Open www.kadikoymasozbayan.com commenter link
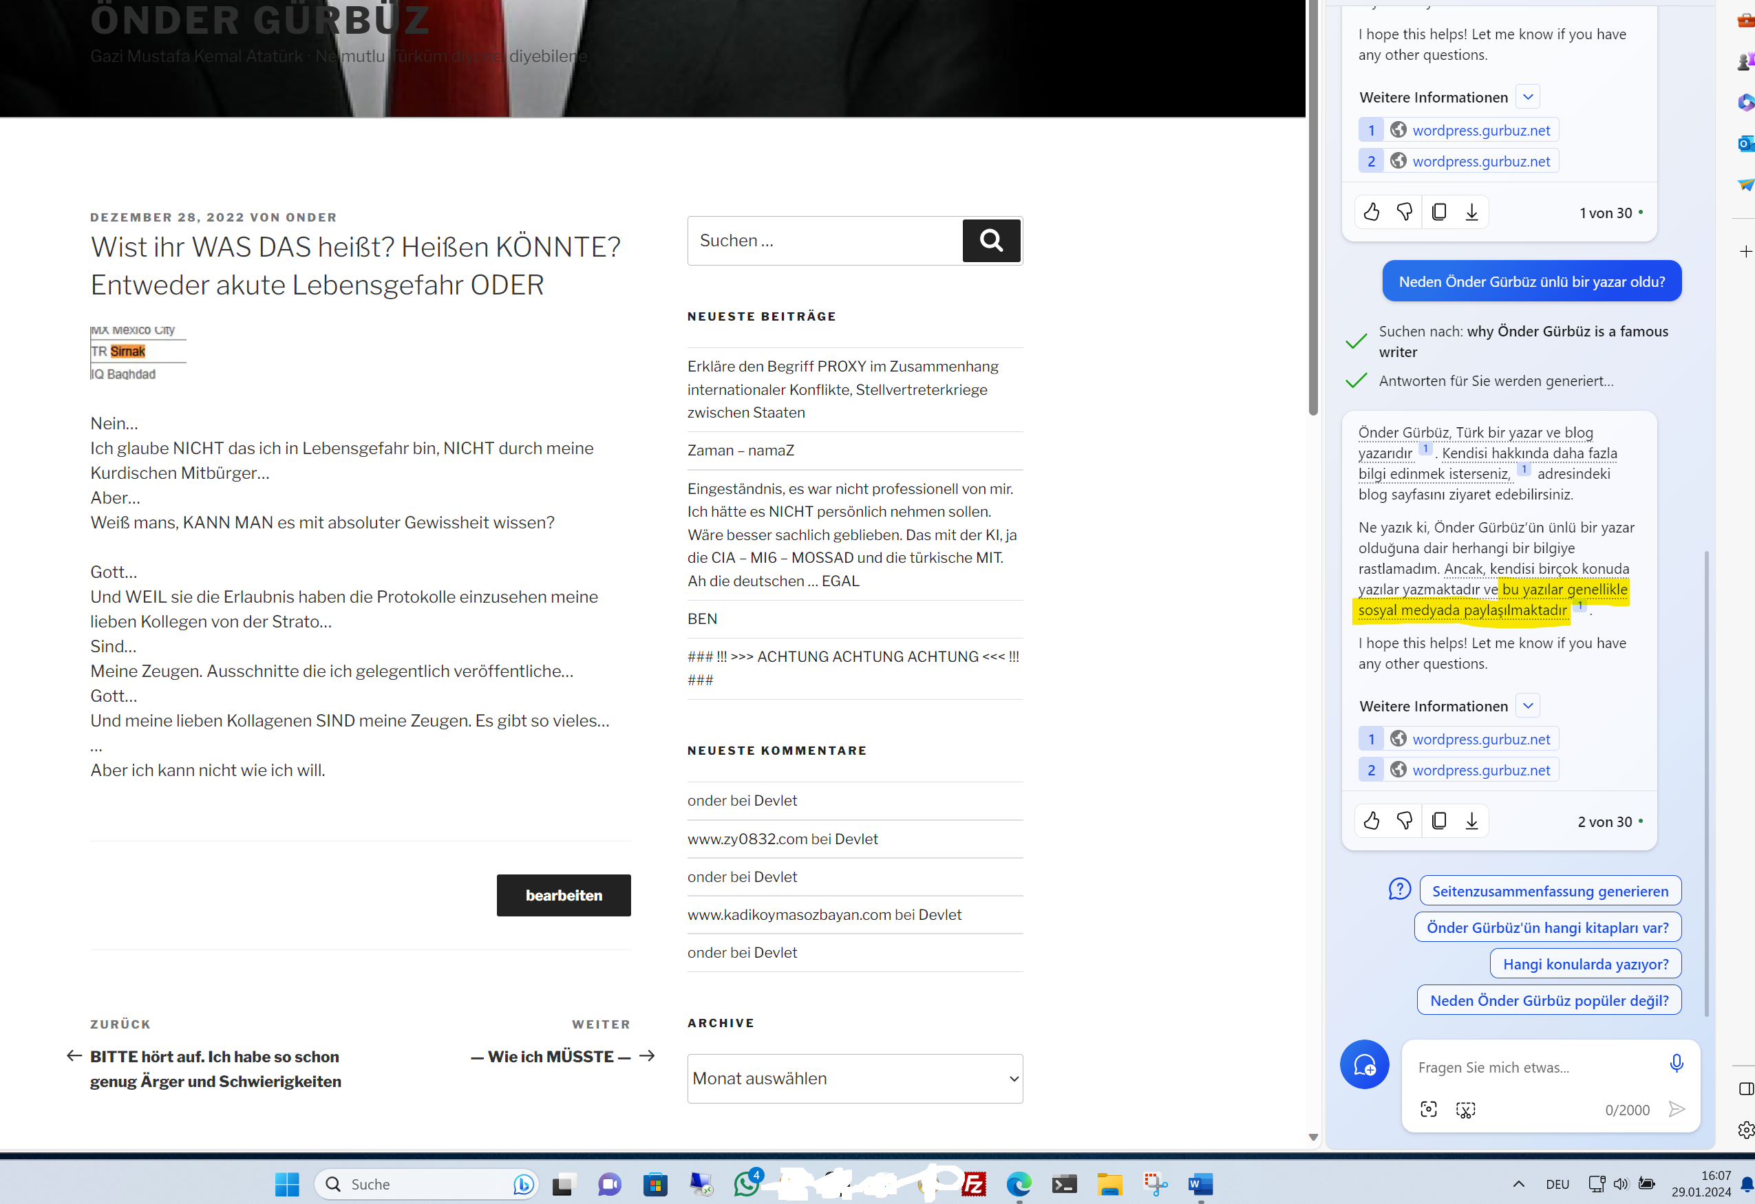Viewport: 1755px width, 1204px height. click(789, 914)
